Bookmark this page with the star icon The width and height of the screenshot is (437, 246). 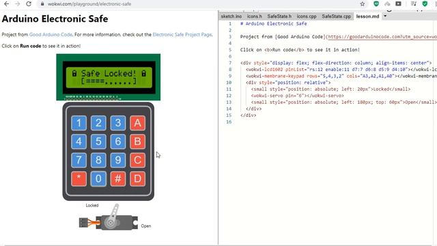[363, 4]
